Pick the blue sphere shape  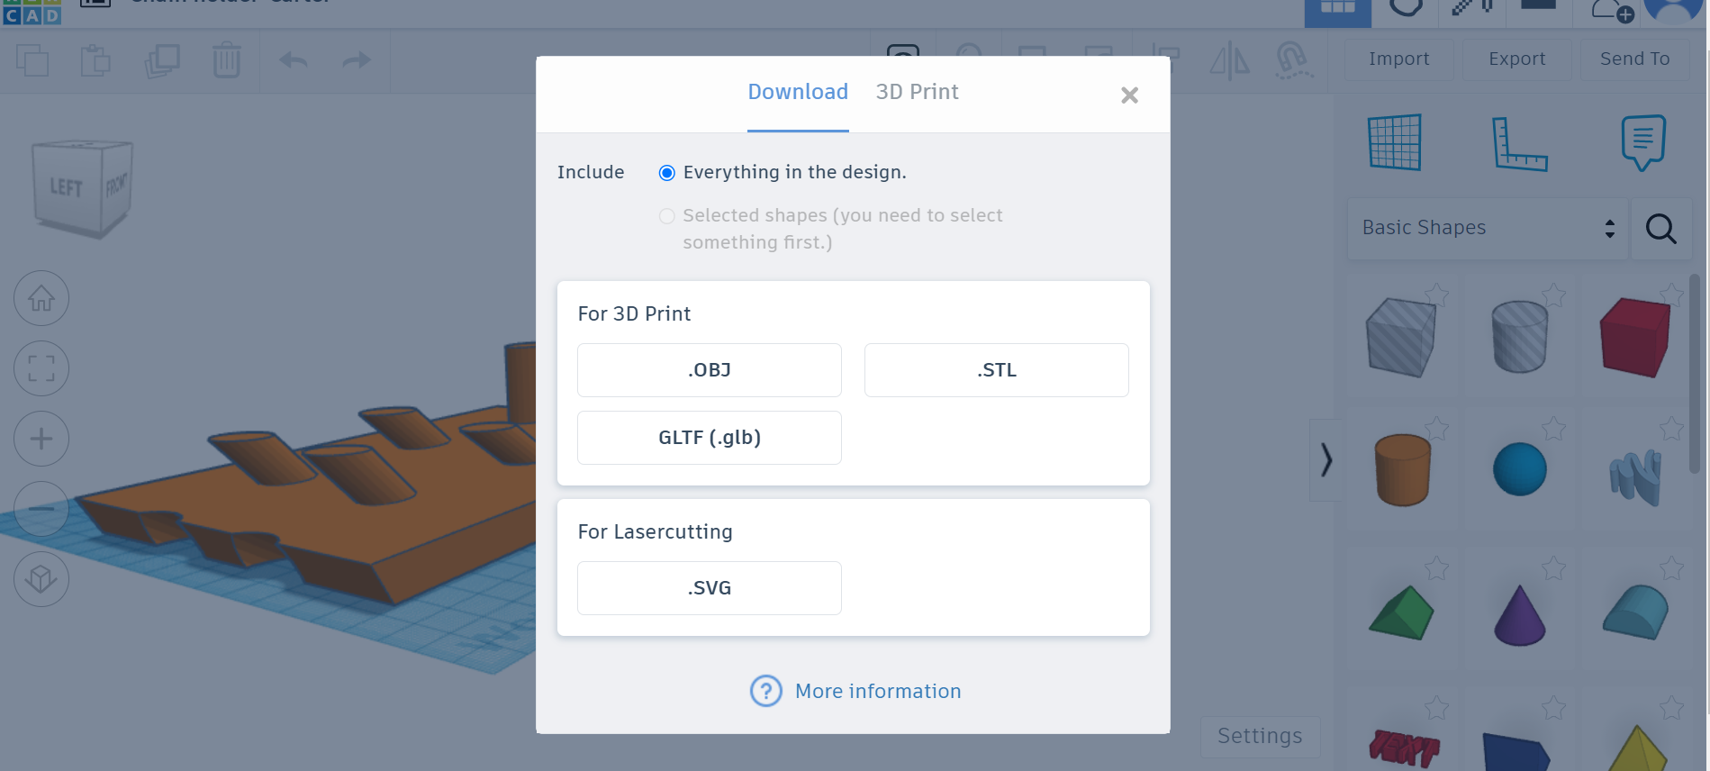1519,469
